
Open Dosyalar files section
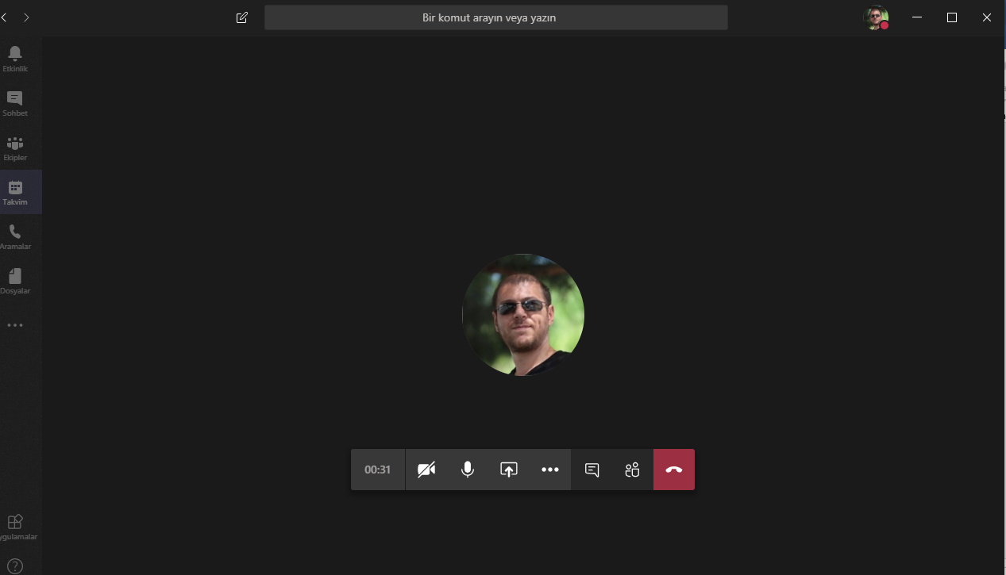[x=14, y=281]
